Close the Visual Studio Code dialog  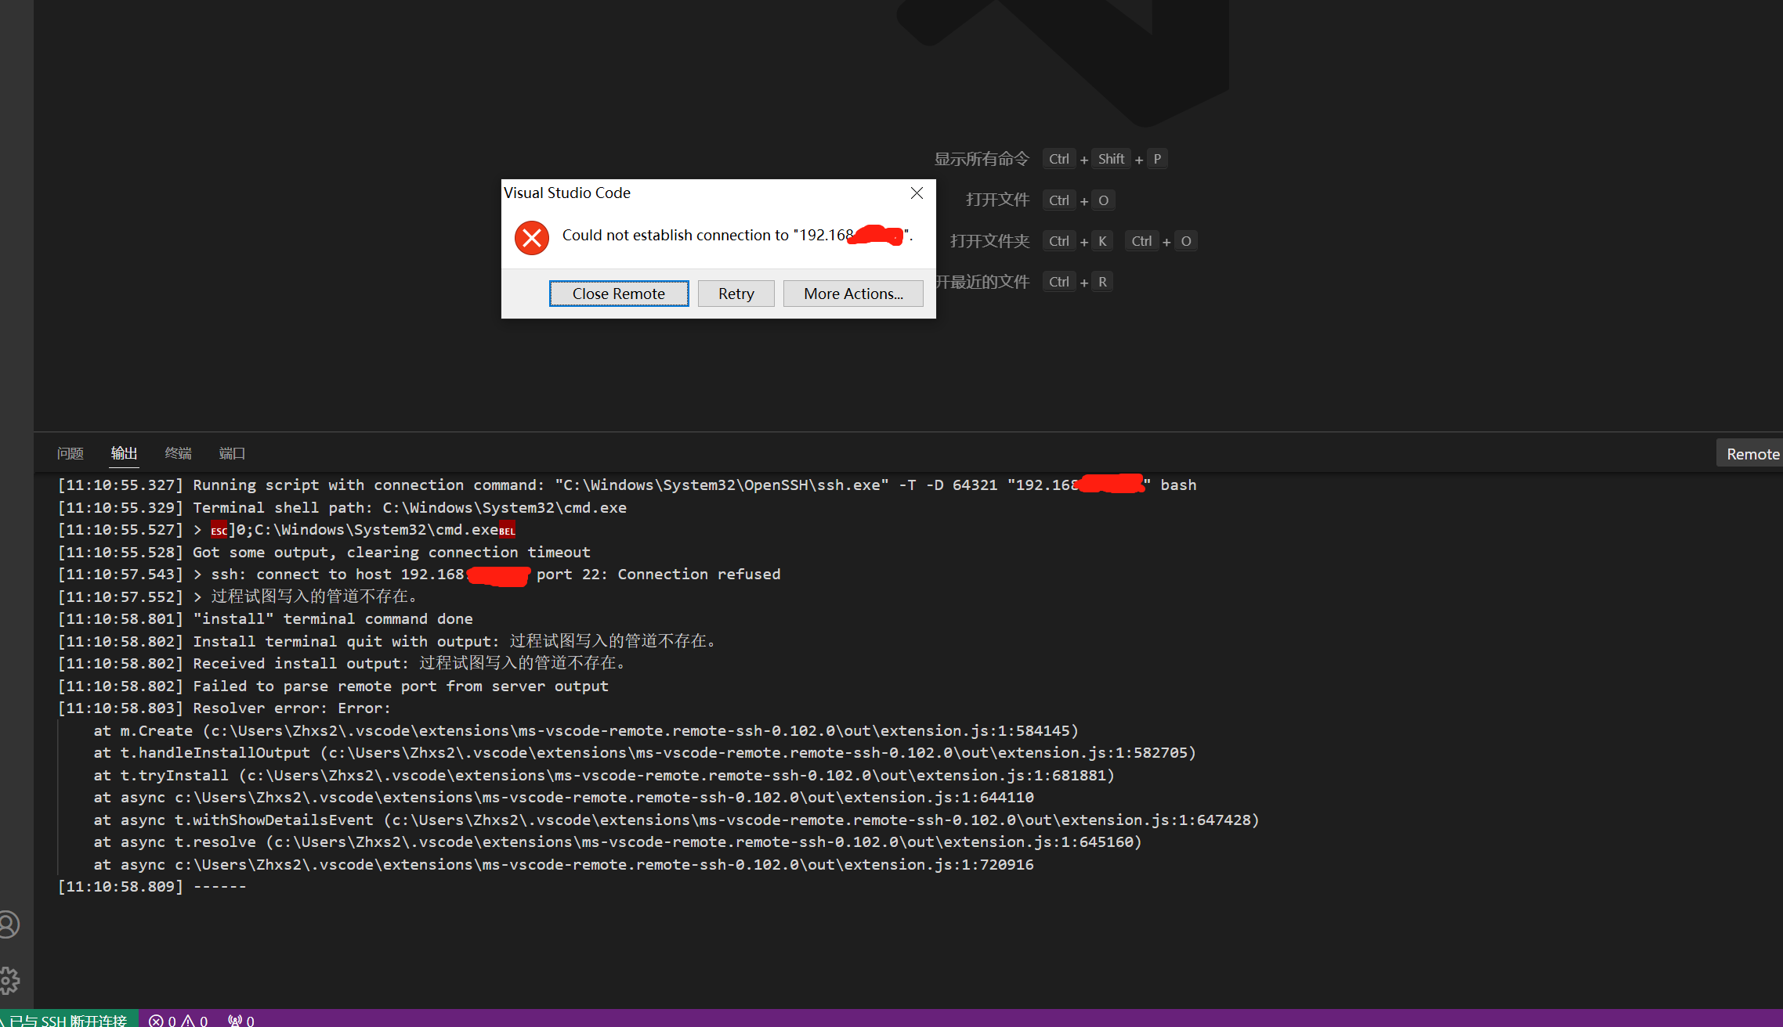[x=917, y=193]
